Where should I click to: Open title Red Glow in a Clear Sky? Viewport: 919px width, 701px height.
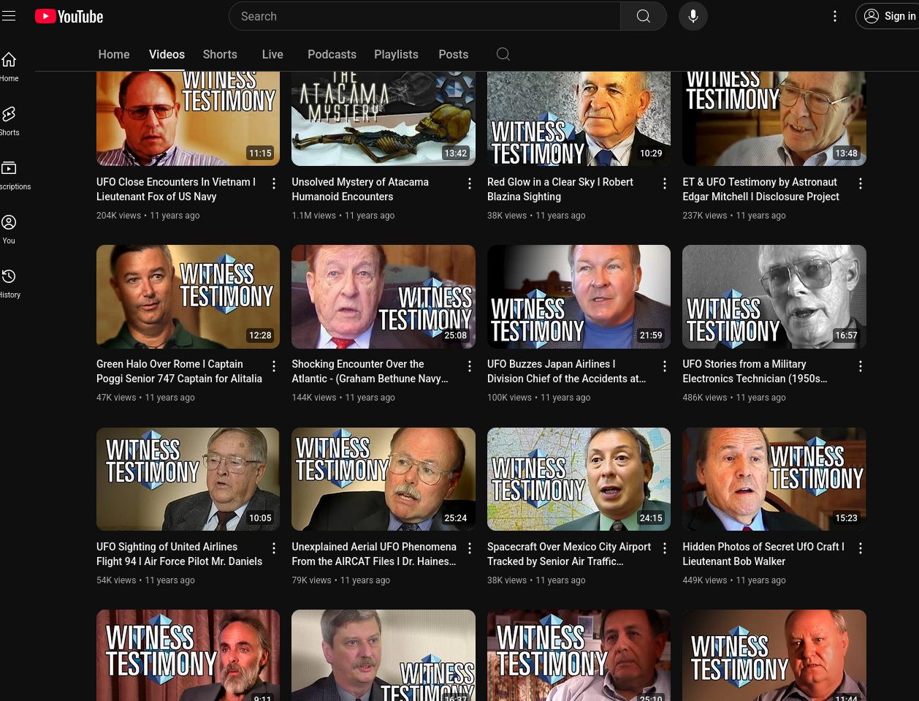point(560,189)
